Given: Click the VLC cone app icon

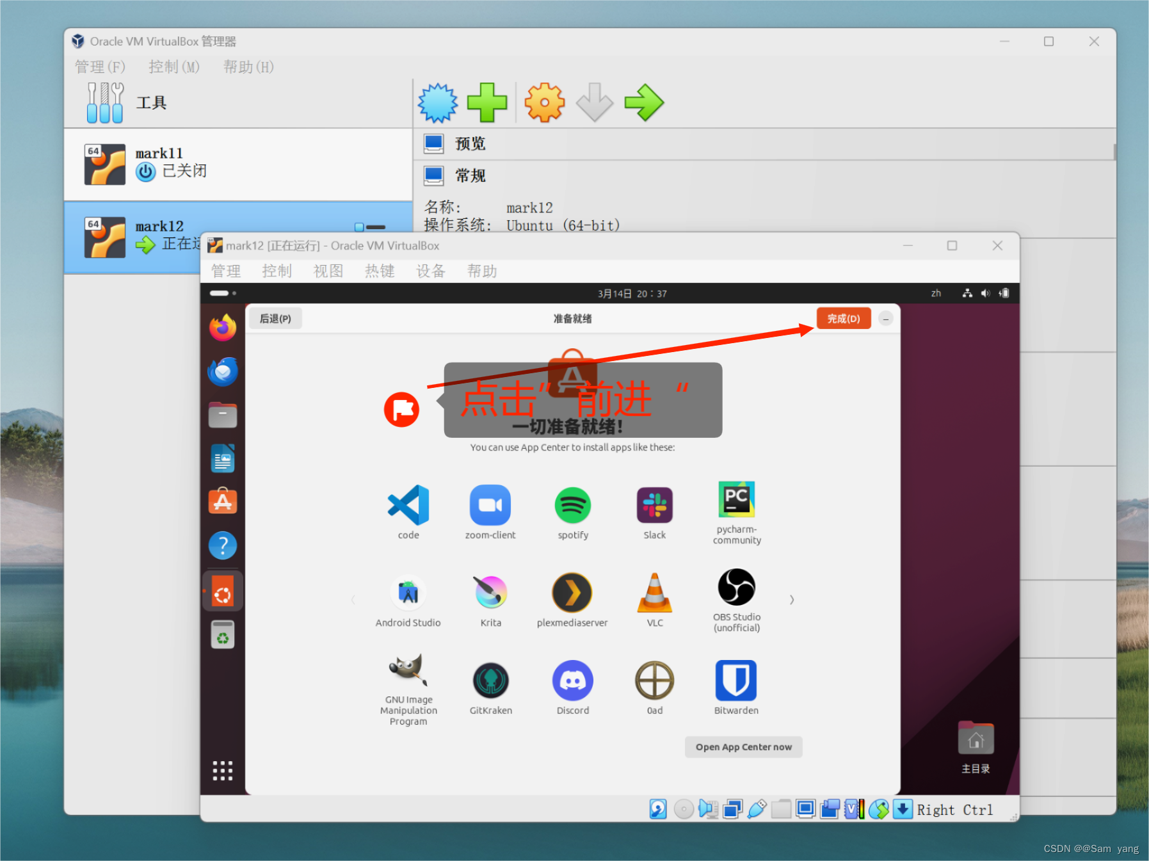Looking at the screenshot, I should [655, 593].
